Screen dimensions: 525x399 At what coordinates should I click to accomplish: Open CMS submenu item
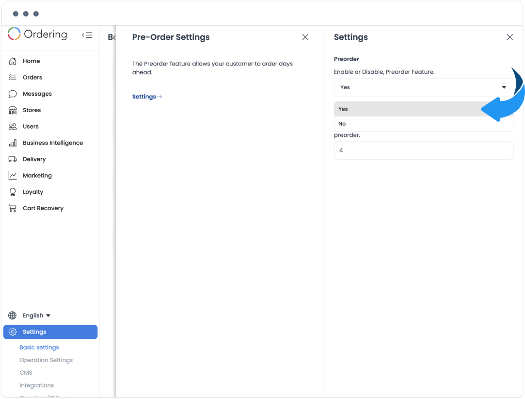coord(26,373)
